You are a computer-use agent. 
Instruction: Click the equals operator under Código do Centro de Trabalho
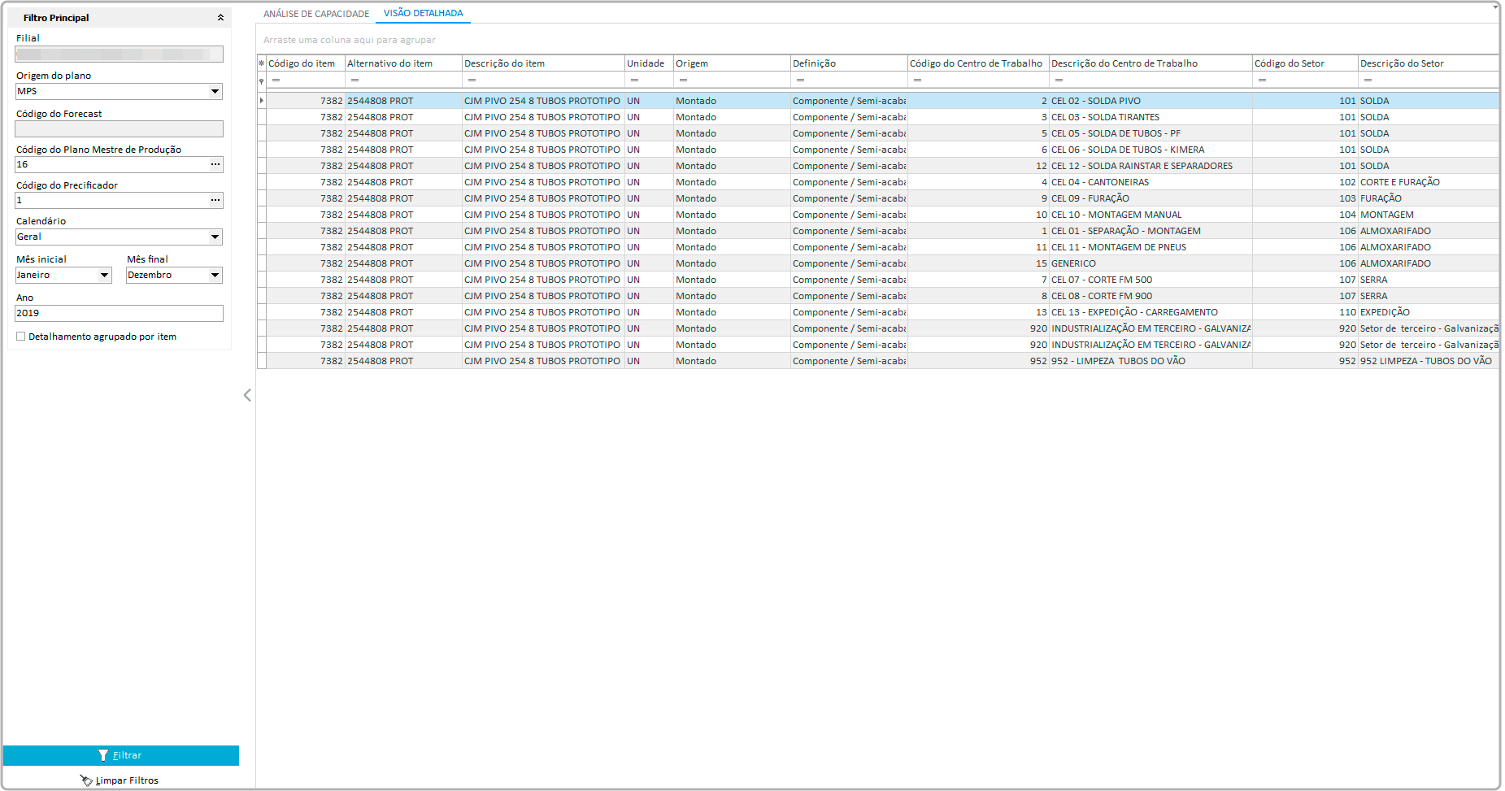[x=917, y=80]
